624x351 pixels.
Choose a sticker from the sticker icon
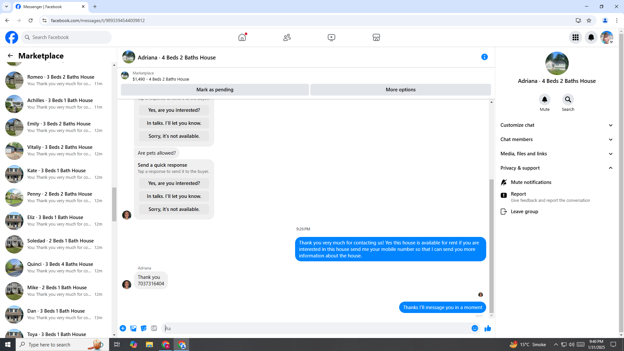click(144, 328)
